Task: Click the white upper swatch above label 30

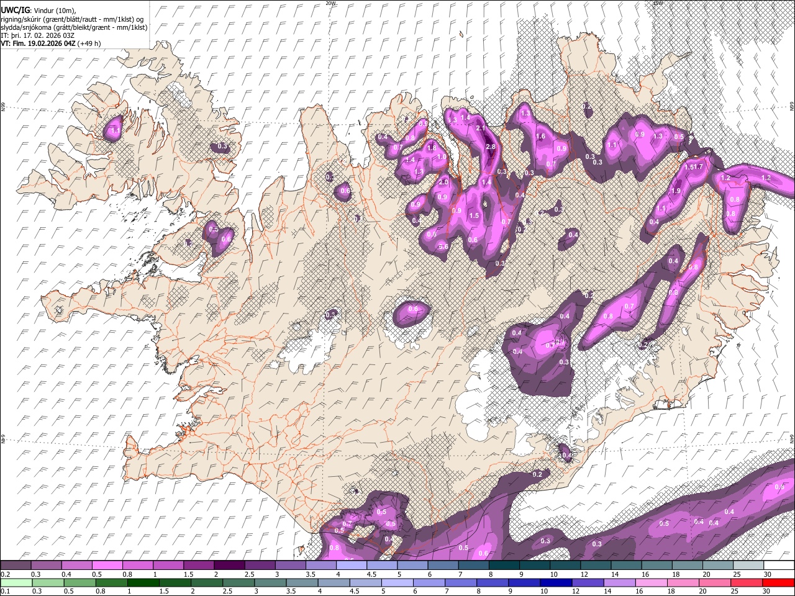Action: 779,566
